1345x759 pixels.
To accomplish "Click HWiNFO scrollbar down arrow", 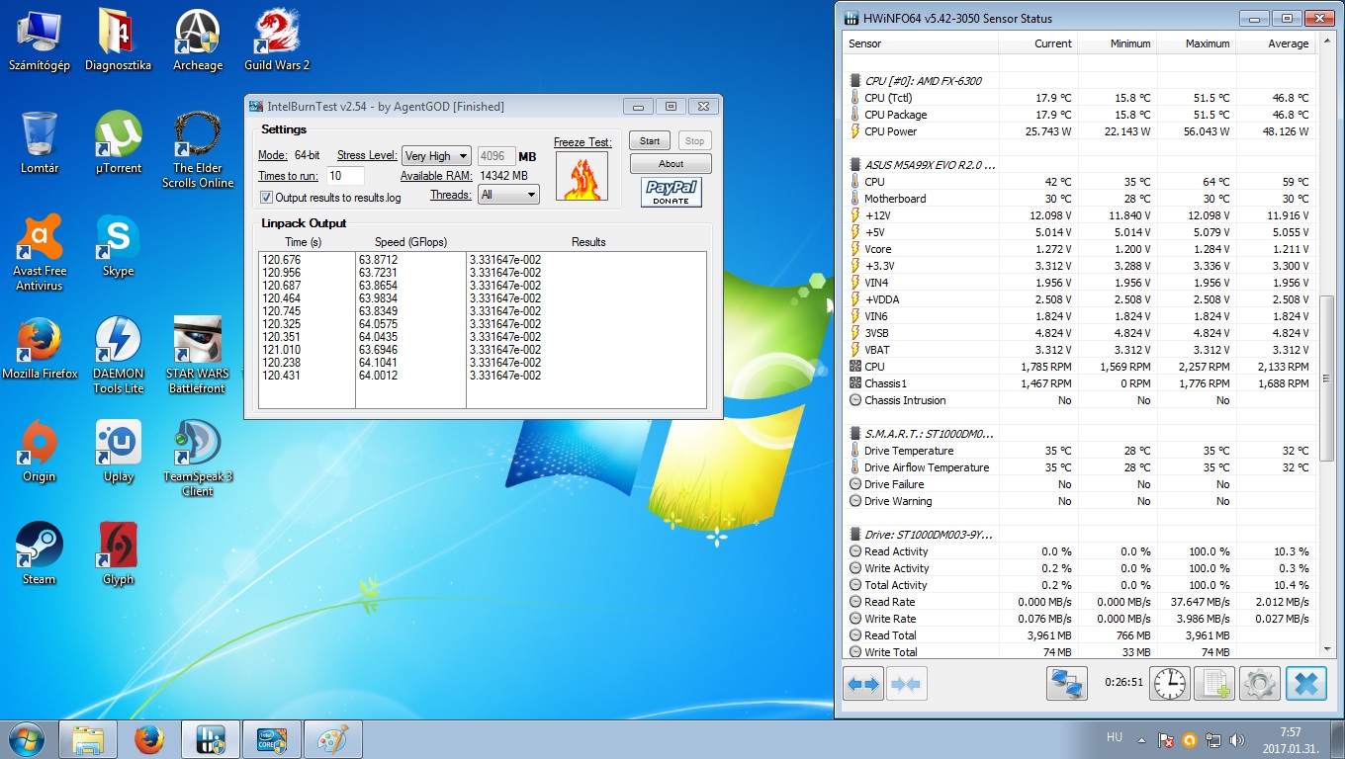I will coord(1327,649).
